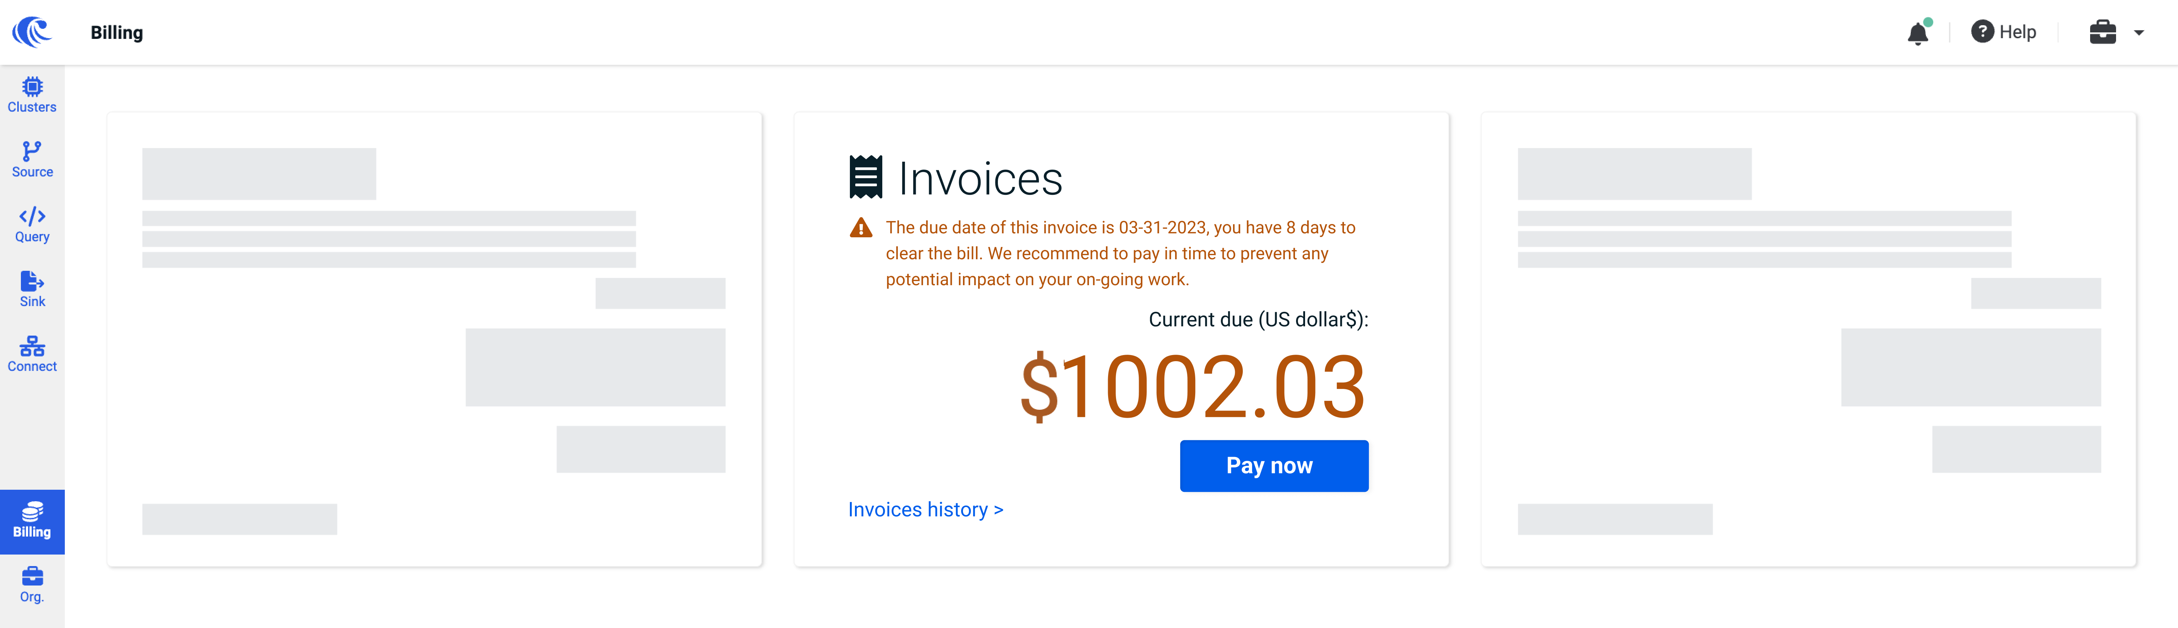2178x628 pixels.
Task: Open the Sink section
Action: coord(32,289)
